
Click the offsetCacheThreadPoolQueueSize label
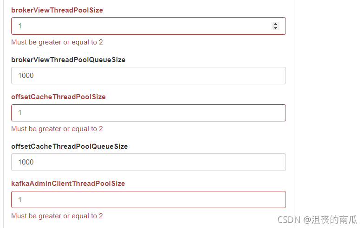pos(70,146)
